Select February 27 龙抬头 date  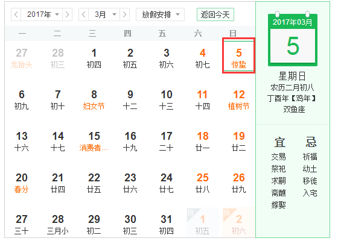pos(22,58)
